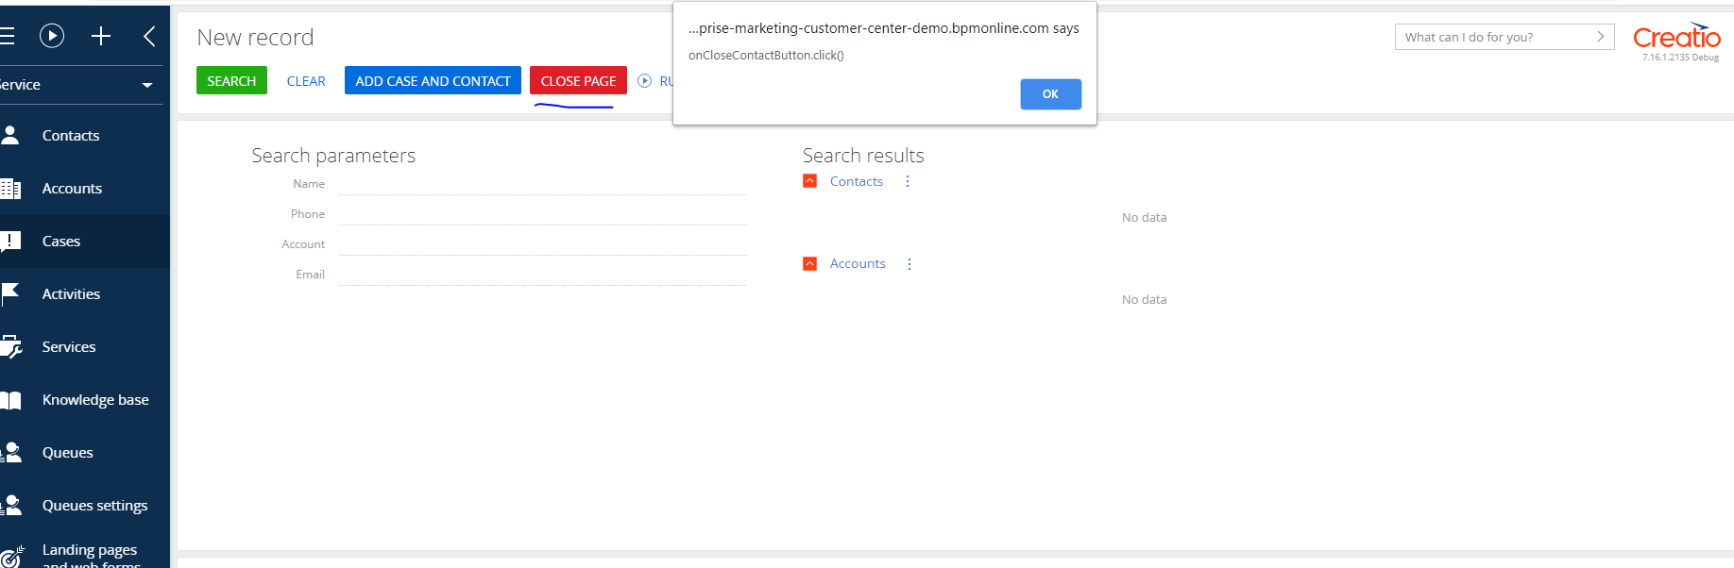Image resolution: width=1734 pixels, height=568 pixels.
Task: Click the Accounts building icon in sidebar
Action: click(x=10, y=189)
